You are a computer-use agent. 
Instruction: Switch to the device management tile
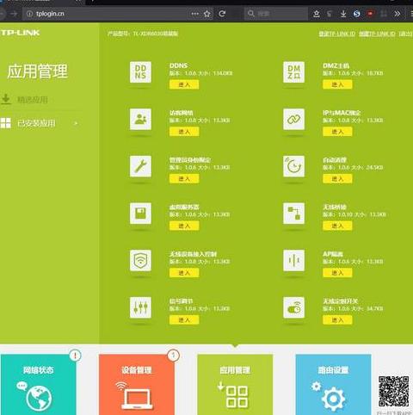tap(137, 385)
